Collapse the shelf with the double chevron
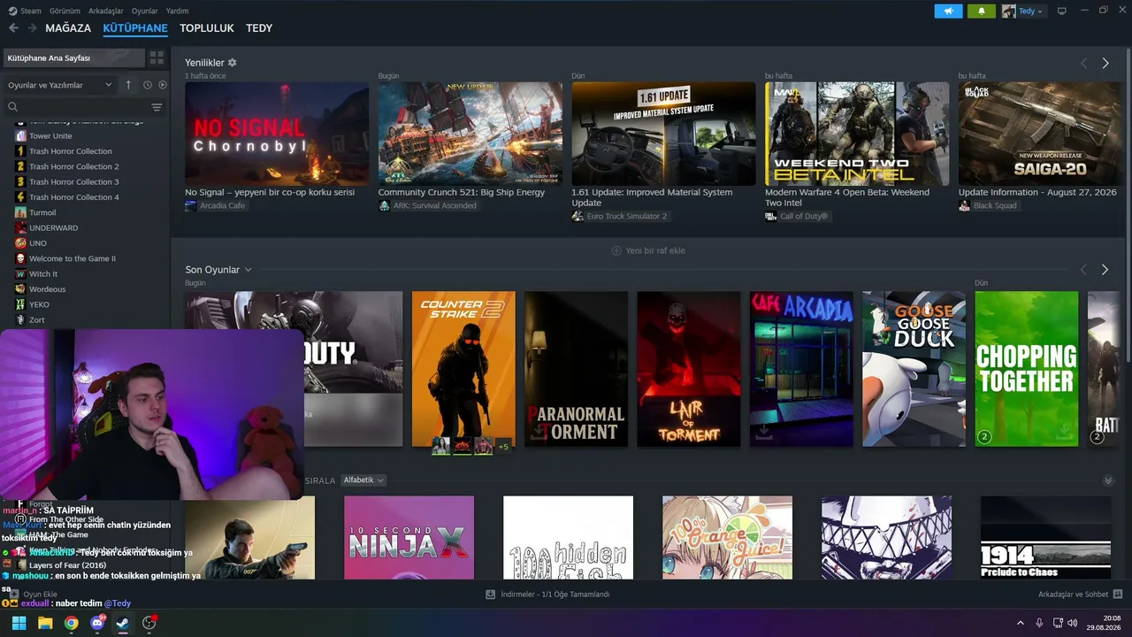The height and width of the screenshot is (637, 1132). (1108, 480)
